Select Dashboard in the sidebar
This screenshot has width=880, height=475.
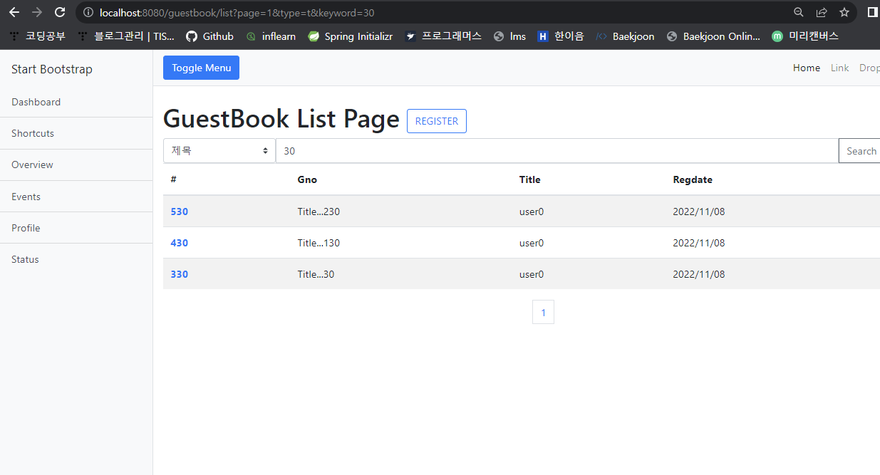coord(76,102)
